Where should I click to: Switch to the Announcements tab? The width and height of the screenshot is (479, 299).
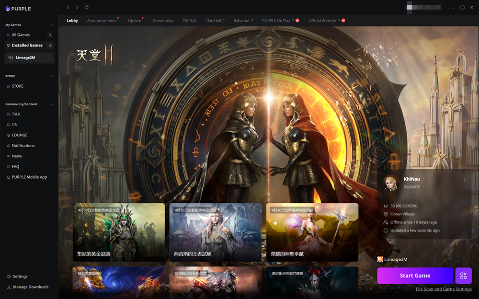tap(102, 21)
